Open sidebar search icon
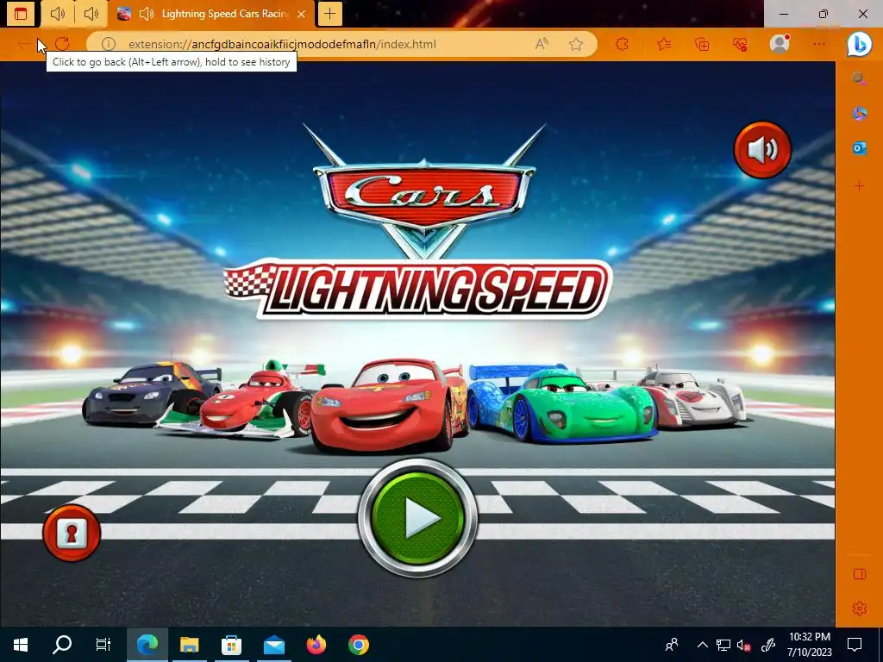 tap(859, 78)
